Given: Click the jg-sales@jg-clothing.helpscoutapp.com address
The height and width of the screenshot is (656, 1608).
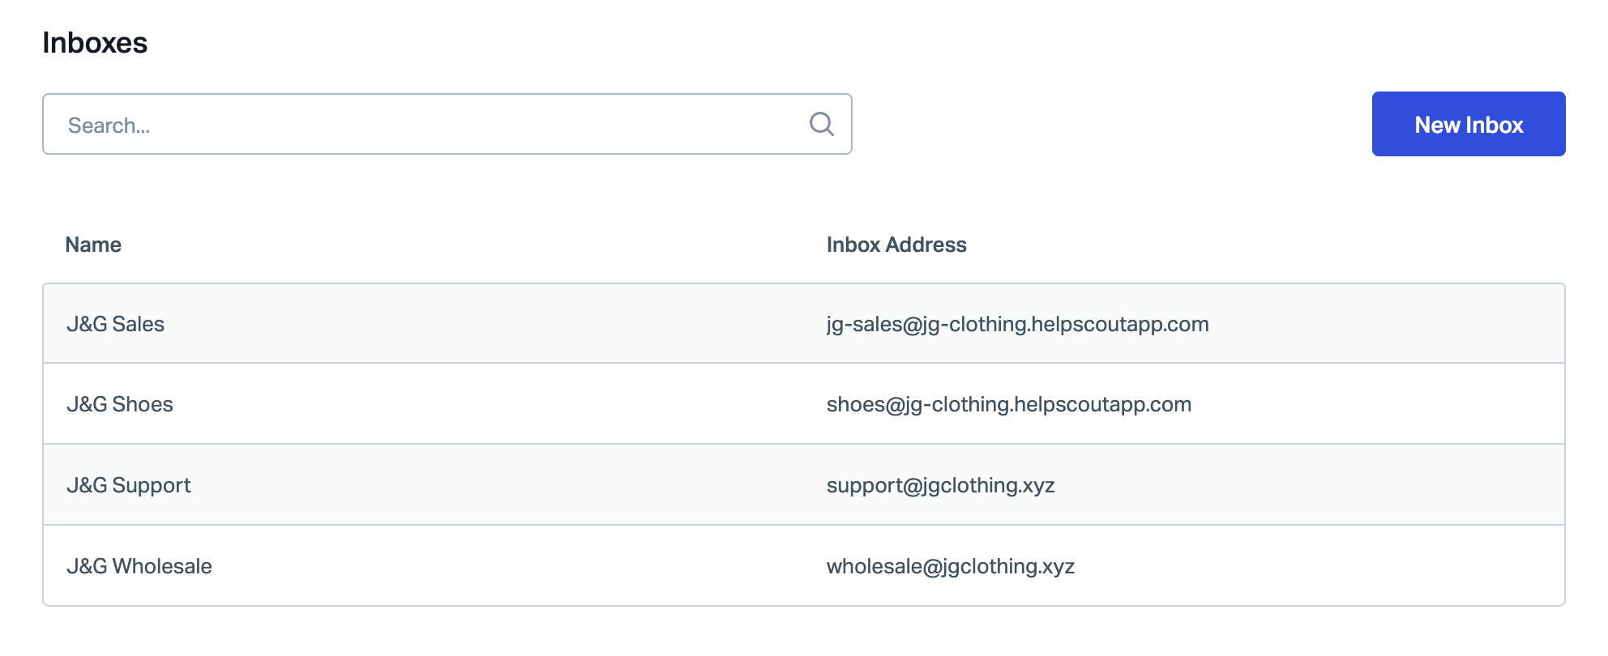Looking at the screenshot, I should click(x=1017, y=324).
